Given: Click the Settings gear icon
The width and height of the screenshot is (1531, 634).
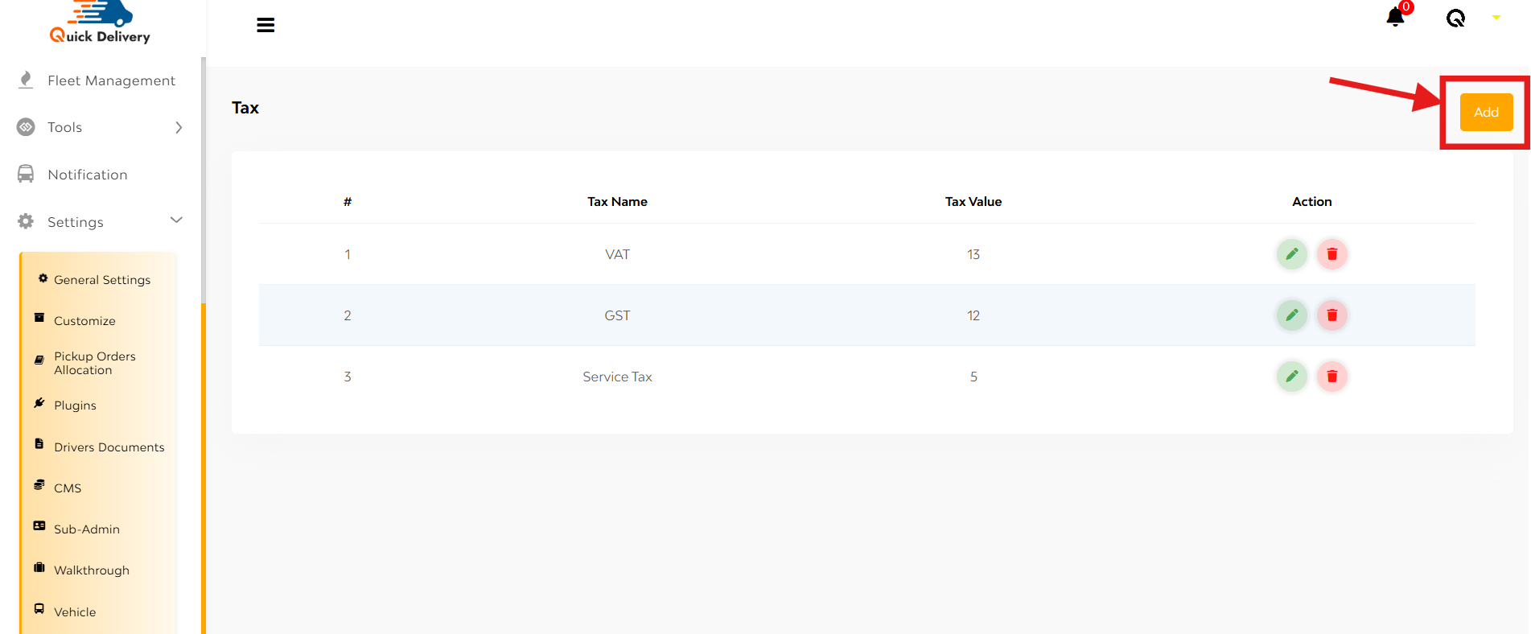Looking at the screenshot, I should click(x=26, y=221).
